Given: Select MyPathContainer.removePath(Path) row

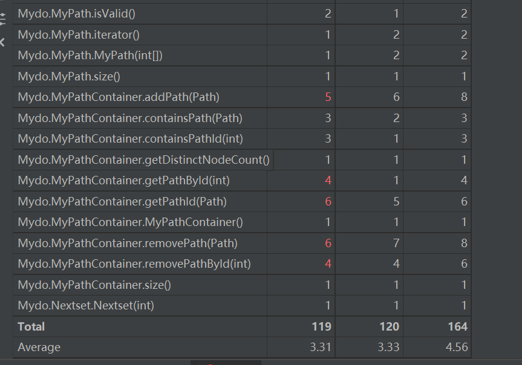Looking at the screenshot, I should (x=242, y=243).
